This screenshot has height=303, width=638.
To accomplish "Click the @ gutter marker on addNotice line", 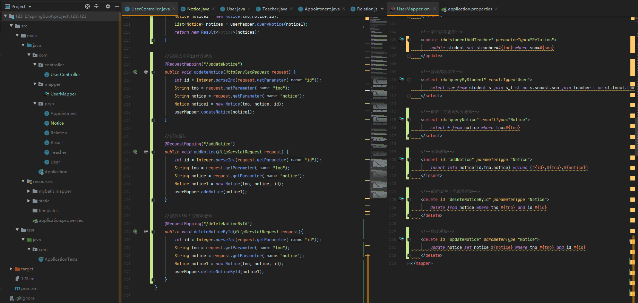I will tap(146, 152).
